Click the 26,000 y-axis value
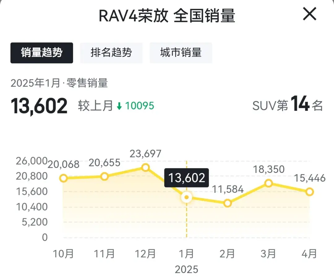This screenshot has height=279, width=334. [x=32, y=161]
